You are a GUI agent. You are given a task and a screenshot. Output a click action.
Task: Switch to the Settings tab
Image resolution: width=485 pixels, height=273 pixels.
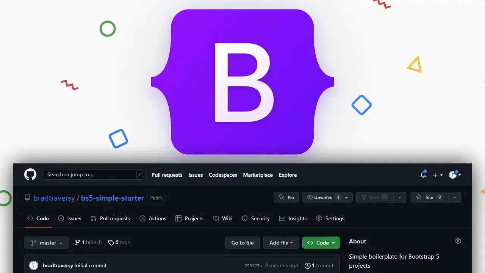[330, 219]
